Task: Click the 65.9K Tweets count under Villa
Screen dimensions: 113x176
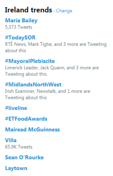Action: pos(19,147)
